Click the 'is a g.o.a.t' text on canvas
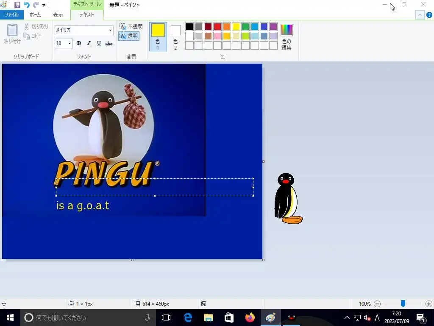This screenshot has width=434, height=326. pos(83,206)
